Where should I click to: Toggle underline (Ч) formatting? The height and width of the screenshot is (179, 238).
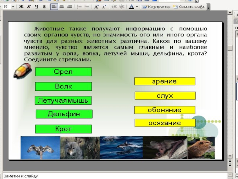point(37,7)
